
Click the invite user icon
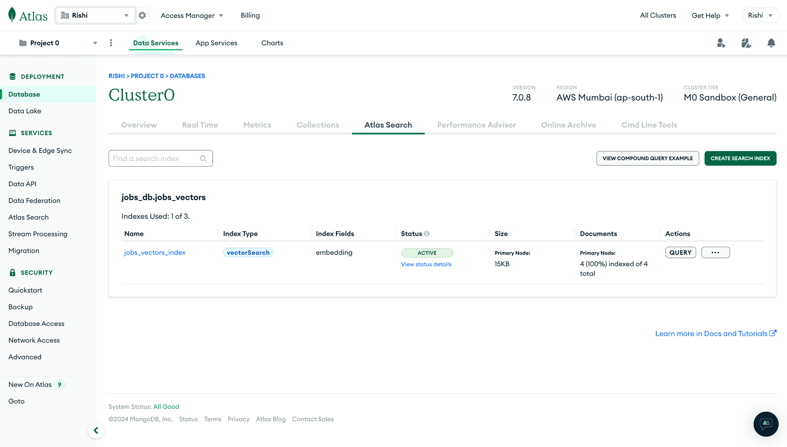click(721, 43)
